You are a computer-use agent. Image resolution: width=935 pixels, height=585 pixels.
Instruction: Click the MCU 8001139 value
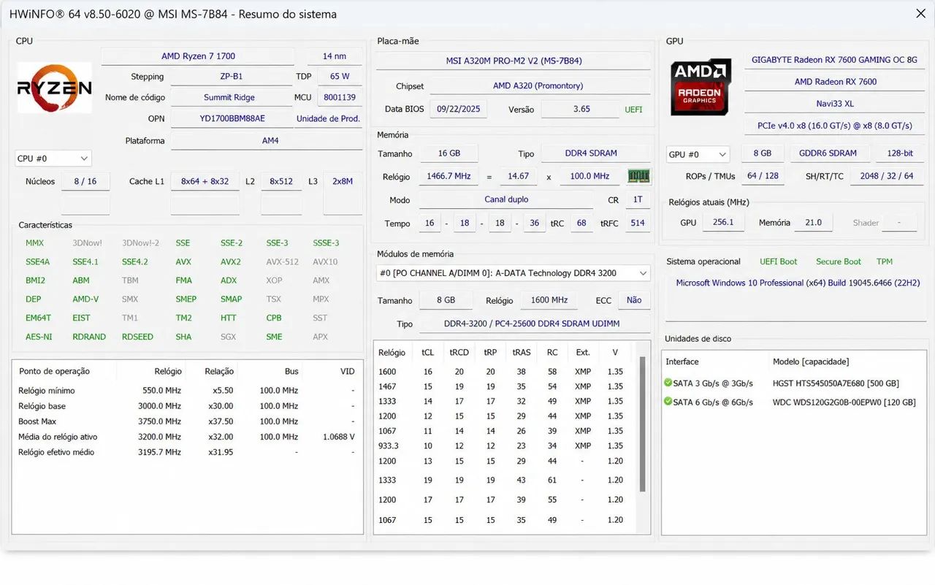tap(340, 97)
